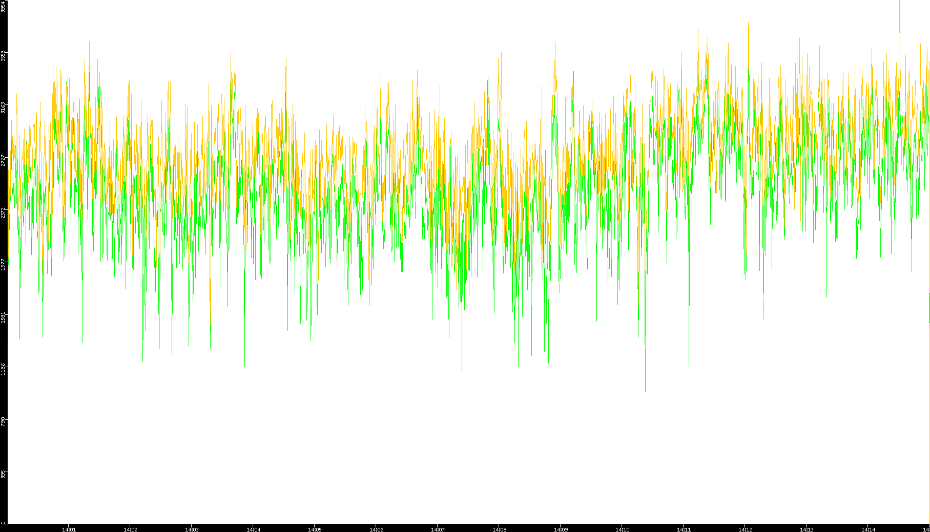Click the 790 vertical axis label
930x532 pixels.
click(3, 421)
